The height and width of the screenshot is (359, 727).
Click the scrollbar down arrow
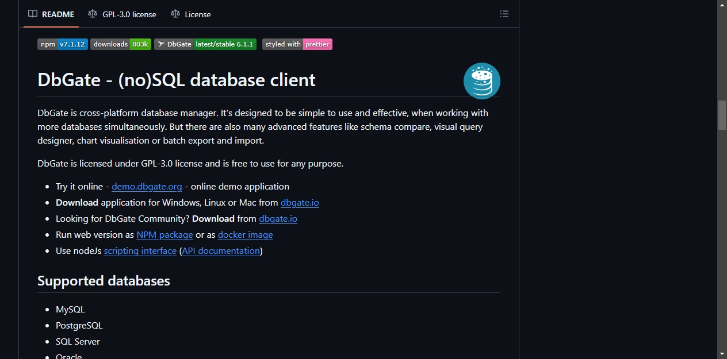pyautogui.click(x=722, y=354)
